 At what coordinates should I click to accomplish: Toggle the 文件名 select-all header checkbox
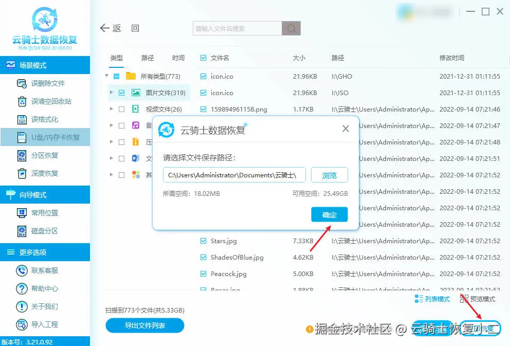[203, 58]
